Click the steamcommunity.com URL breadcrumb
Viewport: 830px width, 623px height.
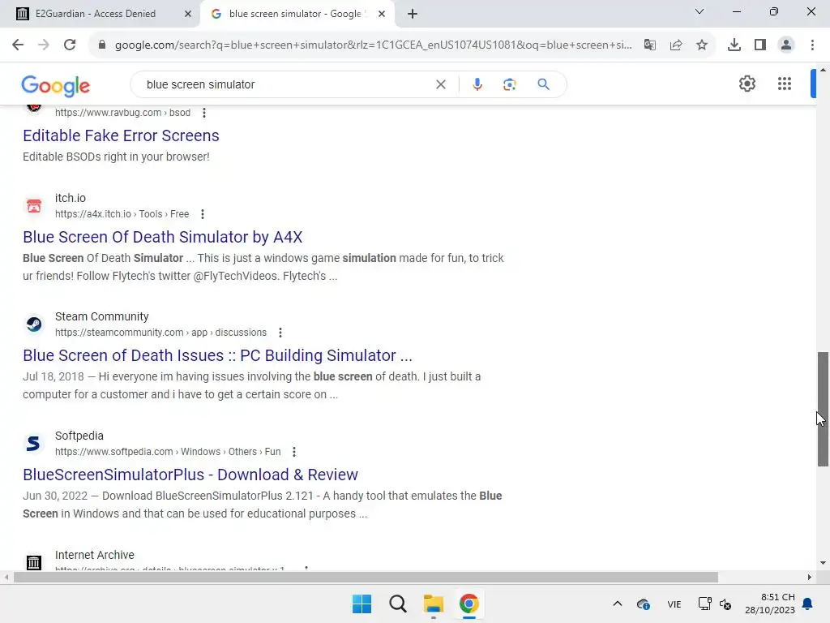click(161, 333)
